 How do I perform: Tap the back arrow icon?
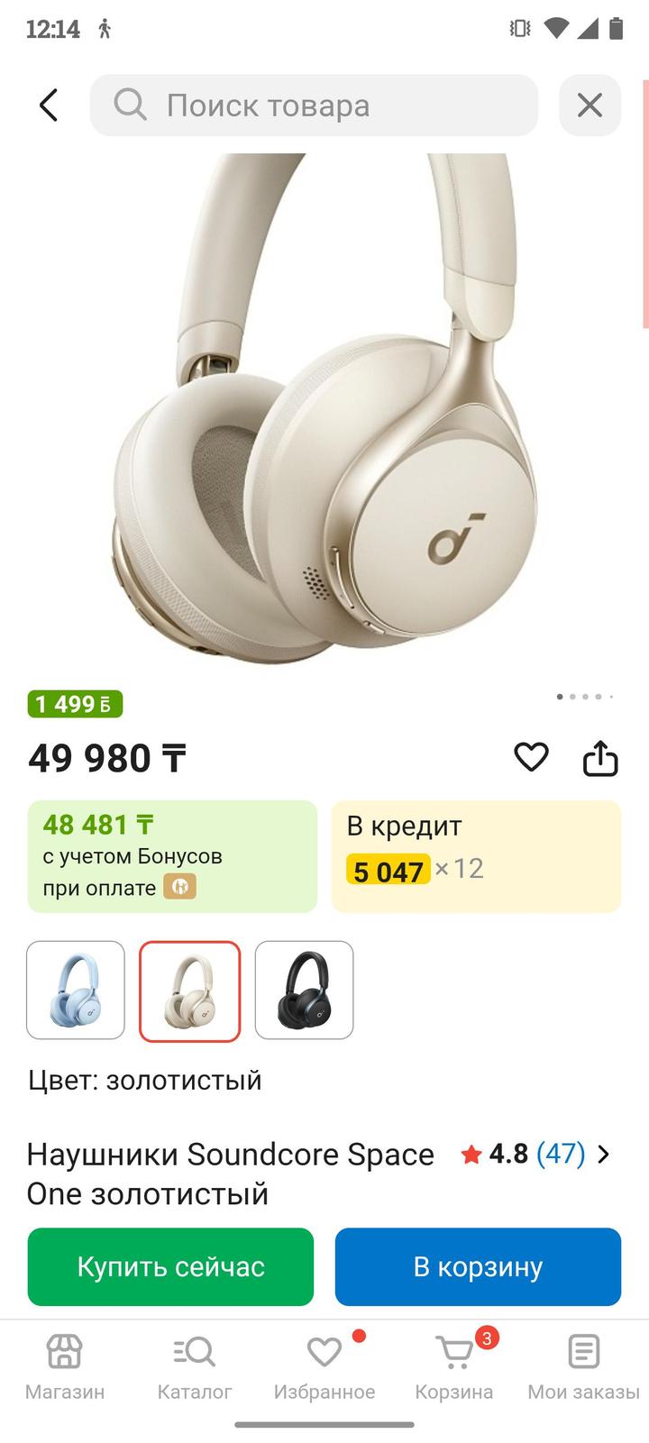coord(49,105)
